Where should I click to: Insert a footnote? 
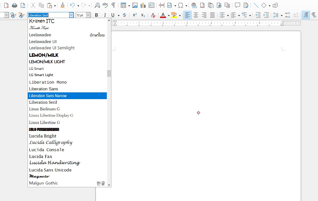coord(202,5)
